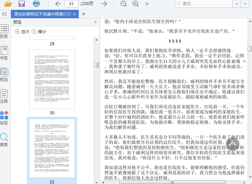The height and width of the screenshot is (184, 252).
Task: Click the 预览 panel title
Action: (x=17, y=22)
